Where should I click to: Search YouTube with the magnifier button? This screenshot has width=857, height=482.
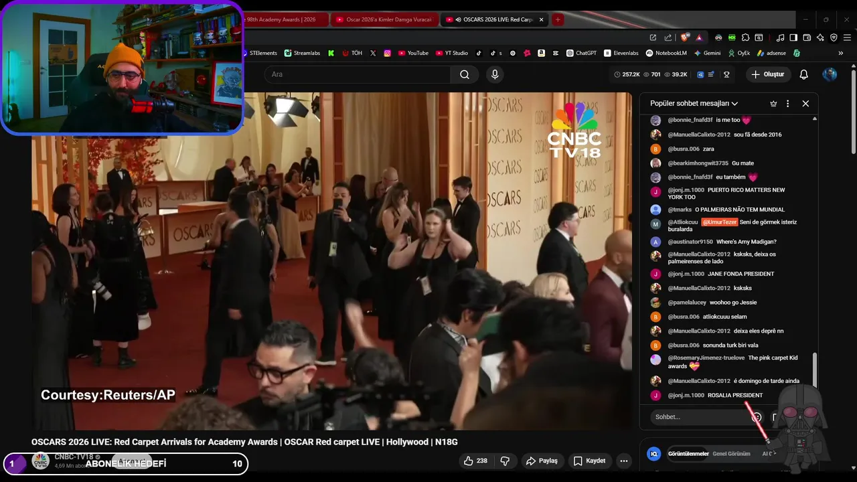pyautogui.click(x=464, y=74)
